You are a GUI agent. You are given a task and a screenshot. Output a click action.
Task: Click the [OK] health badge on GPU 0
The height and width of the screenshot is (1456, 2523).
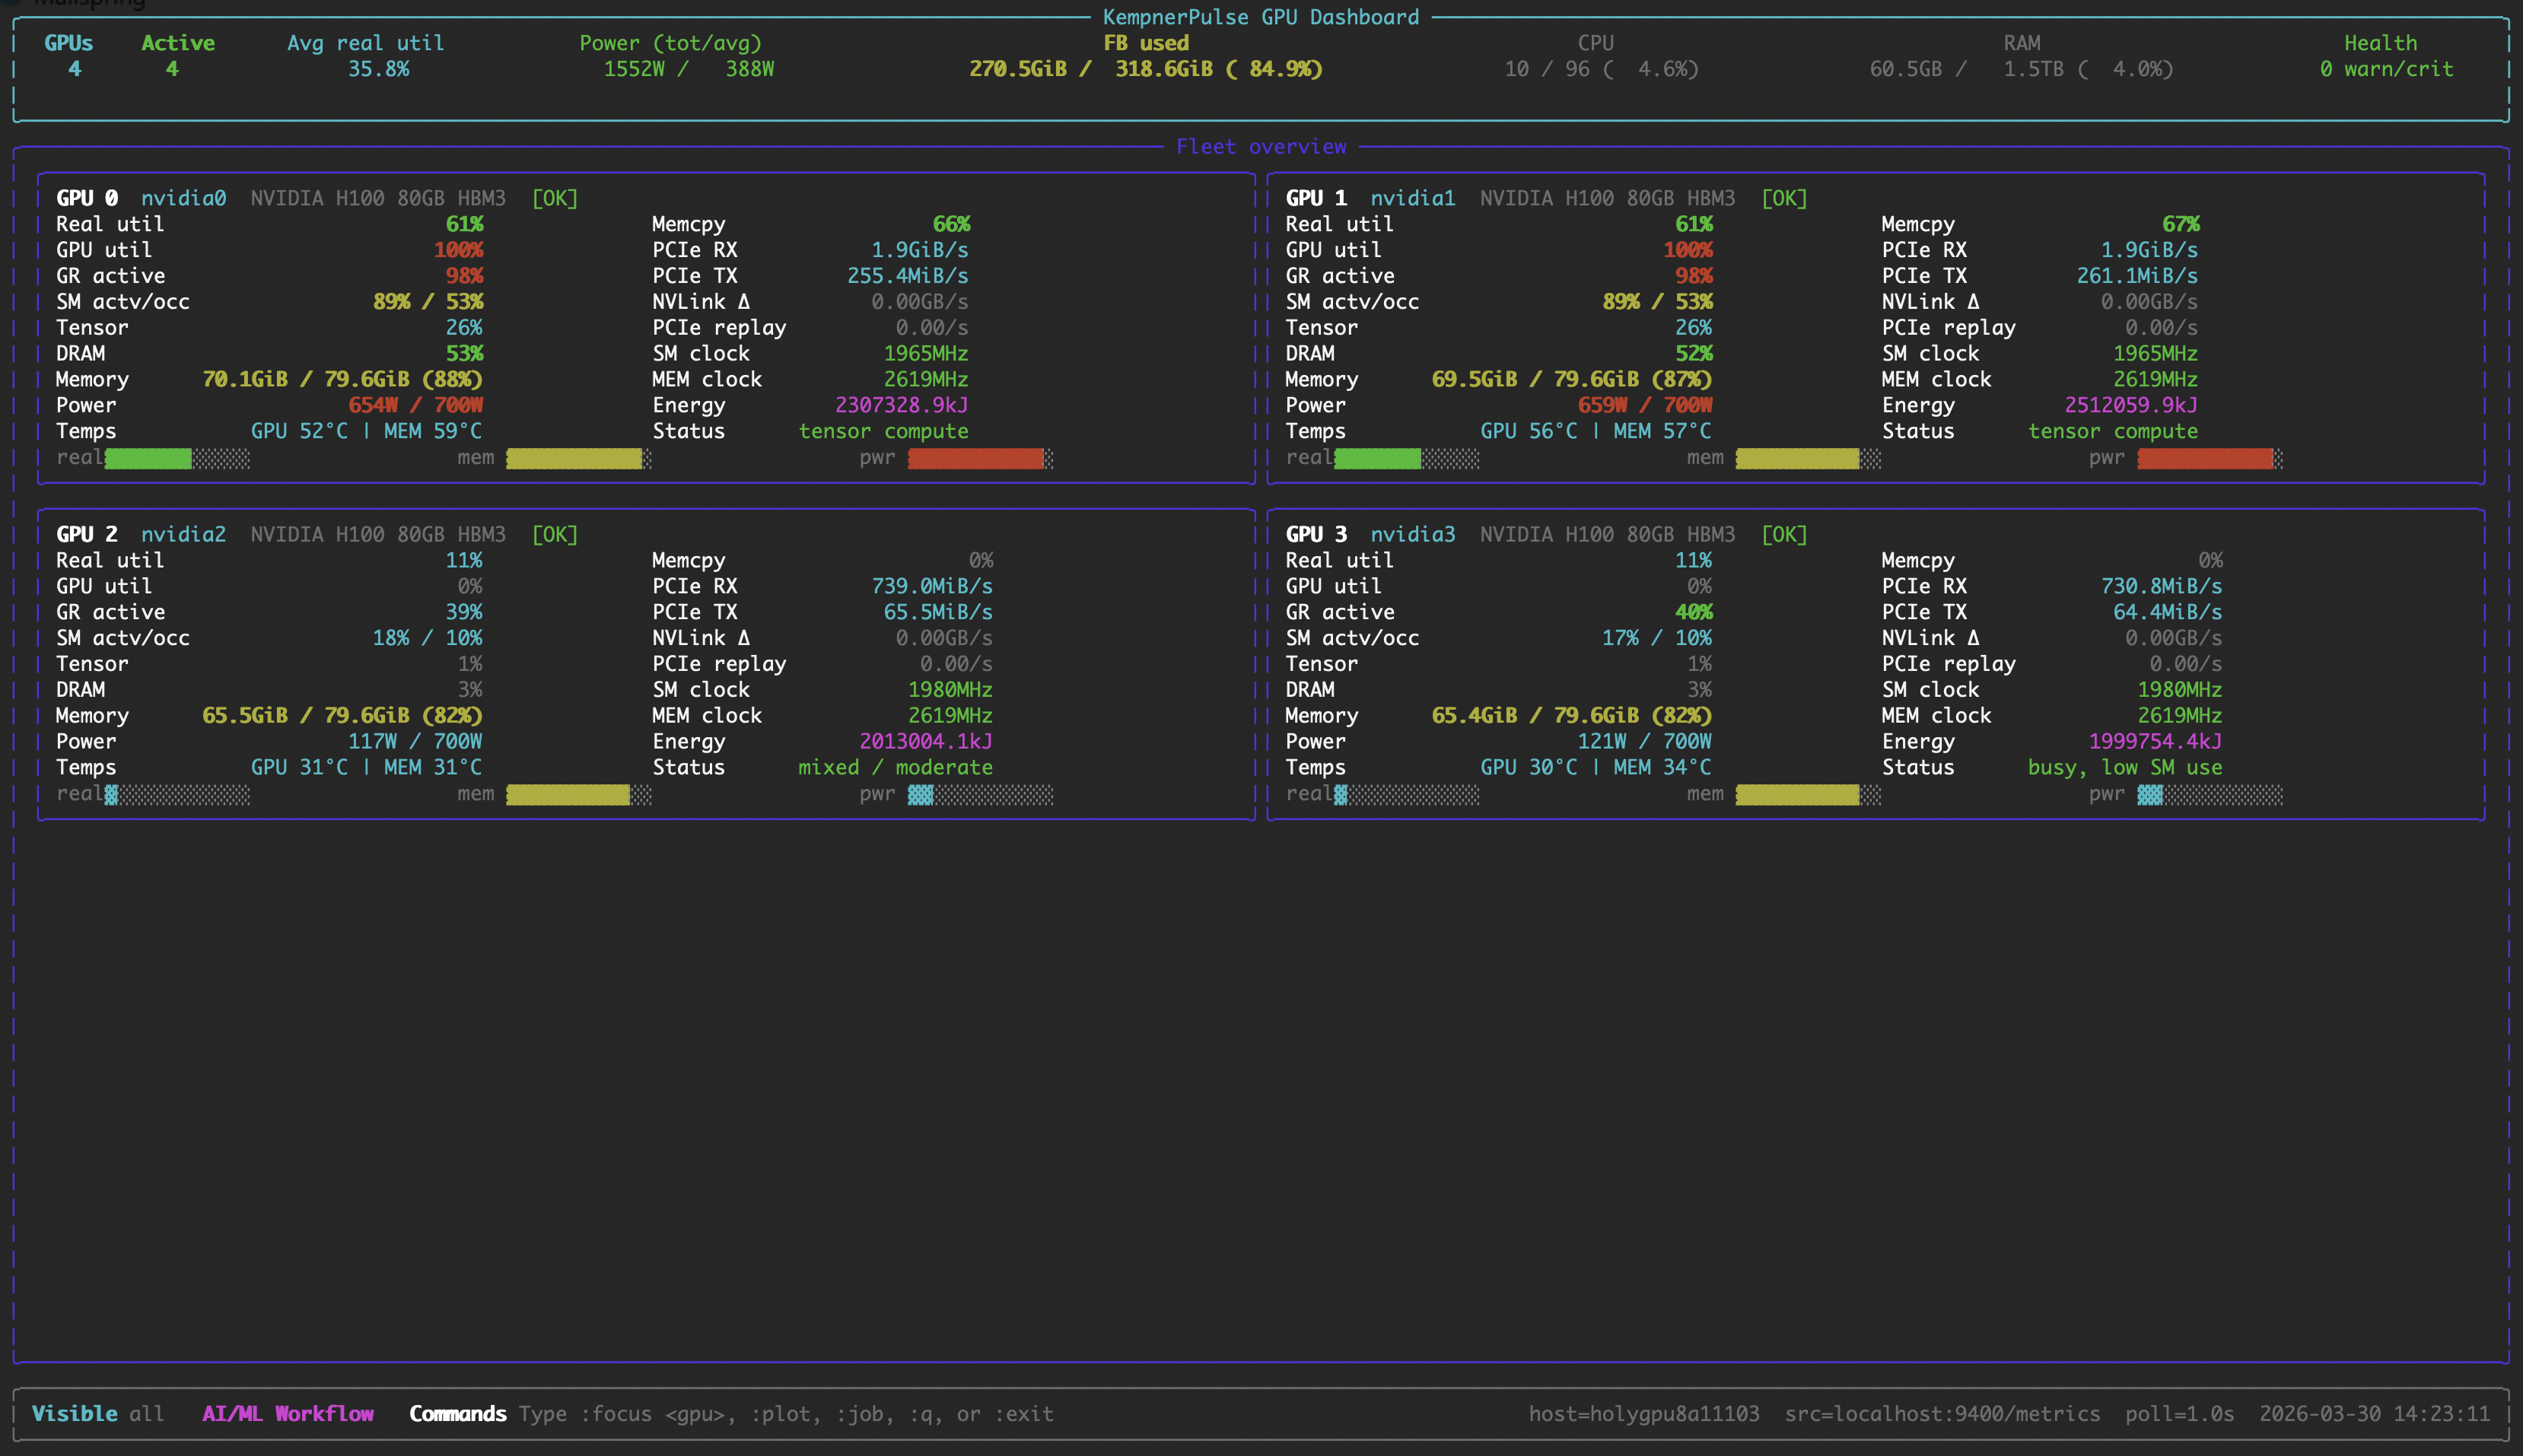557,197
